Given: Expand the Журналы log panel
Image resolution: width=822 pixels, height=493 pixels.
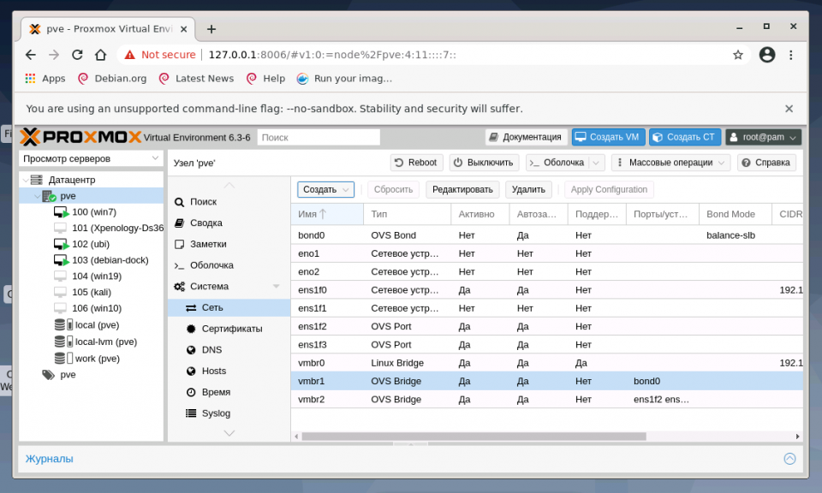Looking at the screenshot, I should click(x=789, y=459).
